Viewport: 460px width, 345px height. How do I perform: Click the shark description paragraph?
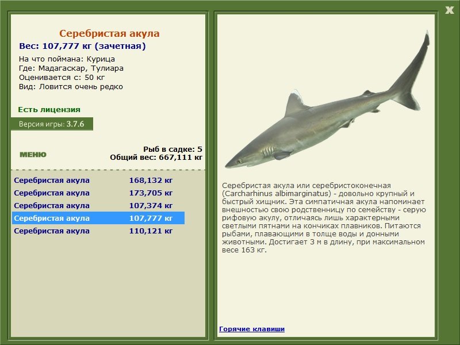click(324, 218)
